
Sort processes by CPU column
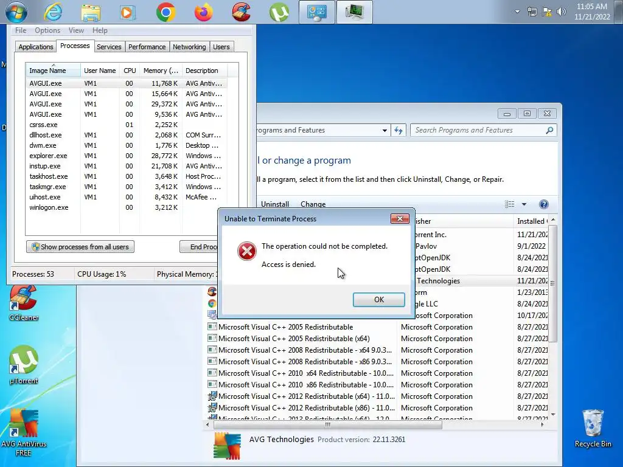[130, 71]
